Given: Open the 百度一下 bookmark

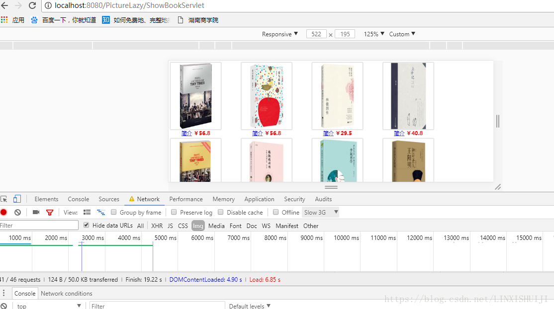Looking at the screenshot, I should pyautogui.click(x=63, y=20).
